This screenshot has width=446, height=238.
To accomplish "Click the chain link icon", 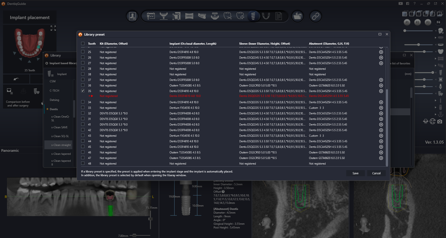I will [x=315, y=16].
